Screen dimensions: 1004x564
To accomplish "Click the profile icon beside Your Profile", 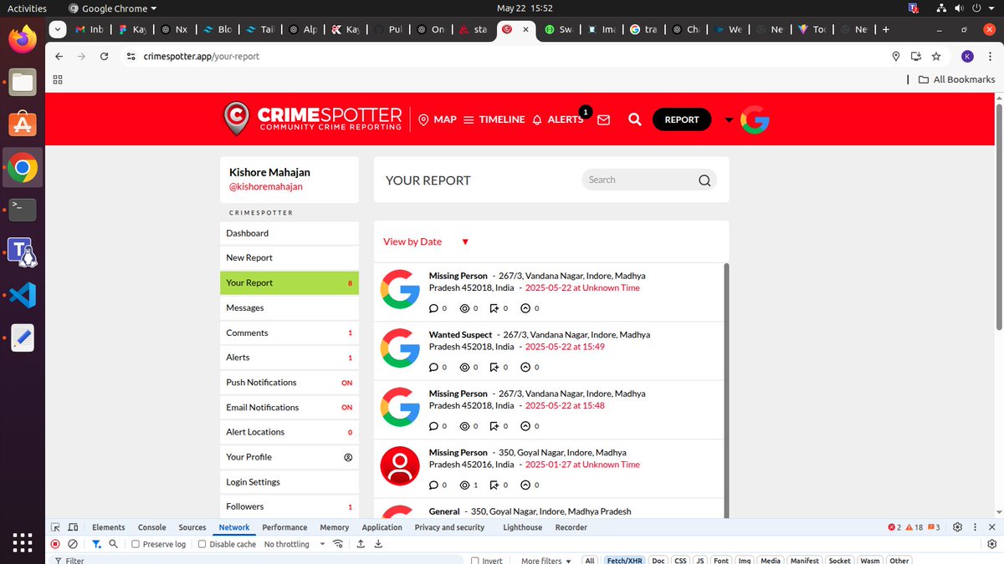I will [x=349, y=457].
